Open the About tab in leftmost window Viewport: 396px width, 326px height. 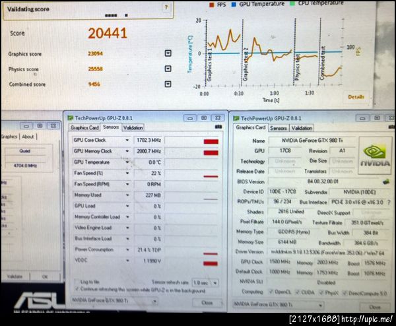coord(28,137)
